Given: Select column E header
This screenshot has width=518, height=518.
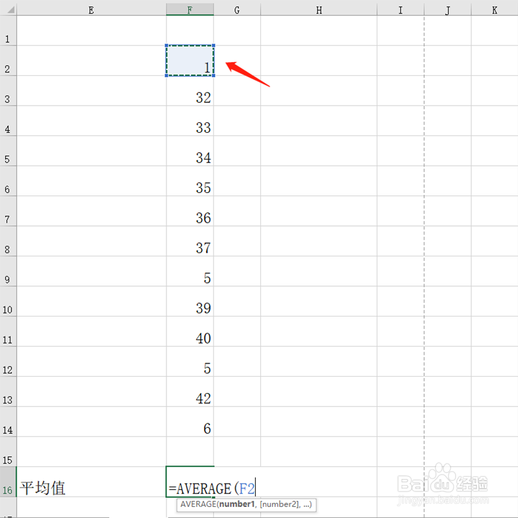Looking at the screenshot, I should pos(91,10).
